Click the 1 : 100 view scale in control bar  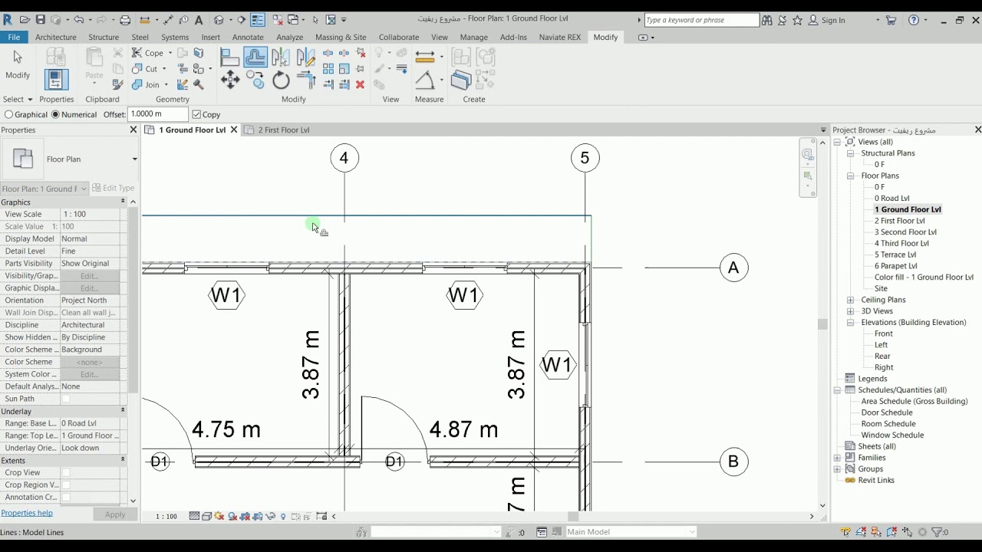[166, 516]
